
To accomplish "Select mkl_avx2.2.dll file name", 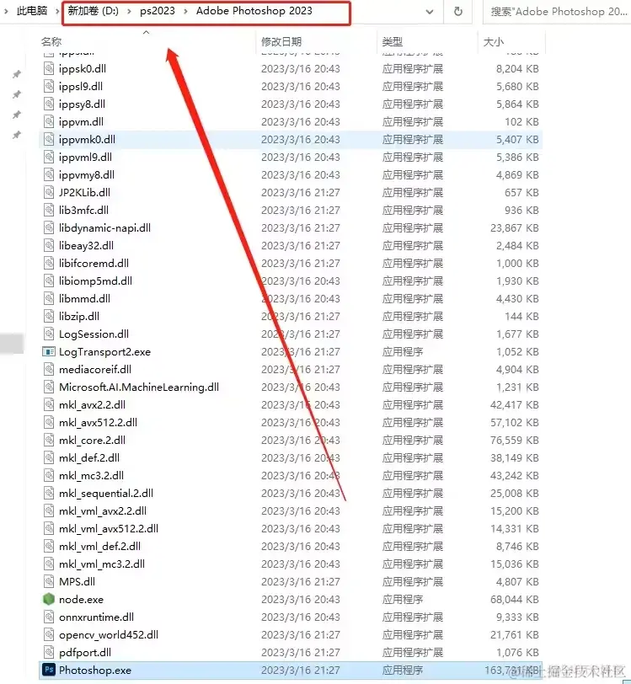I will [x=92, y=405].
